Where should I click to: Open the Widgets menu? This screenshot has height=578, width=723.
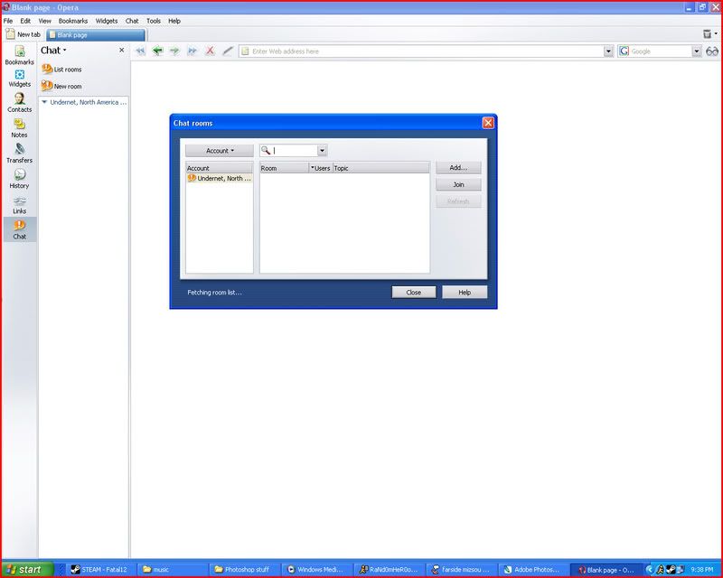point(107,20)
